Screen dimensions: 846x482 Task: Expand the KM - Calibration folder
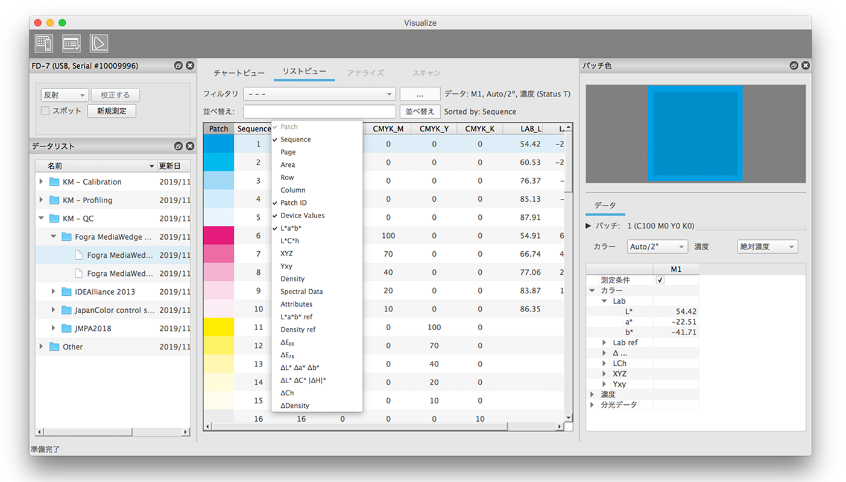click(41, 182)
